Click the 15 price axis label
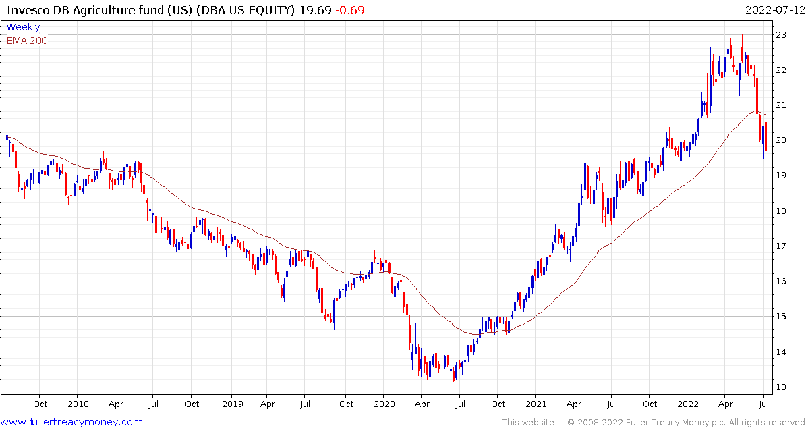This screenshot has width=806, height=432. point(781,317)
